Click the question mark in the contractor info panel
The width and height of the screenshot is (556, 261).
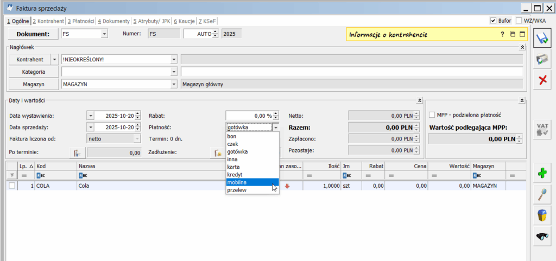tap(502, 35)
